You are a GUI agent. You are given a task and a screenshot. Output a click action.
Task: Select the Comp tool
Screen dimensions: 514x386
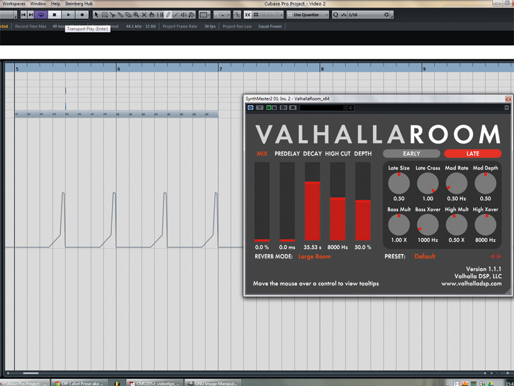click(x=160, y=15)
